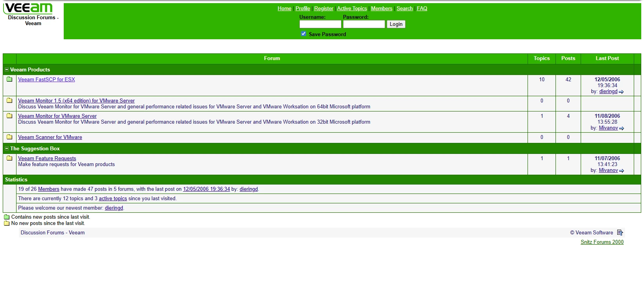The image size is (644, 307).
Task: Jump to last post arrow for 11/08/2006 post
Action: click(x=622, y=128)
